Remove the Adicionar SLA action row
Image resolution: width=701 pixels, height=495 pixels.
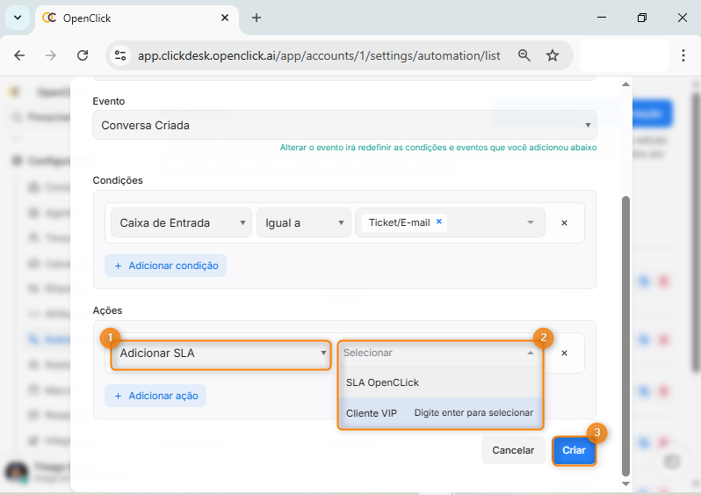coord(564,353)
